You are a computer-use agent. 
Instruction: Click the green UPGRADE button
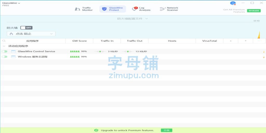click(x=254, y=11)
